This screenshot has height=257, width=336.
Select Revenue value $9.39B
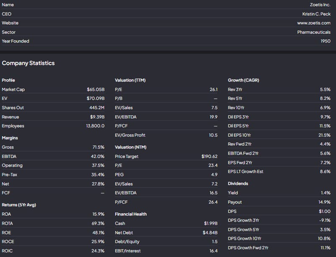(97, 117)
